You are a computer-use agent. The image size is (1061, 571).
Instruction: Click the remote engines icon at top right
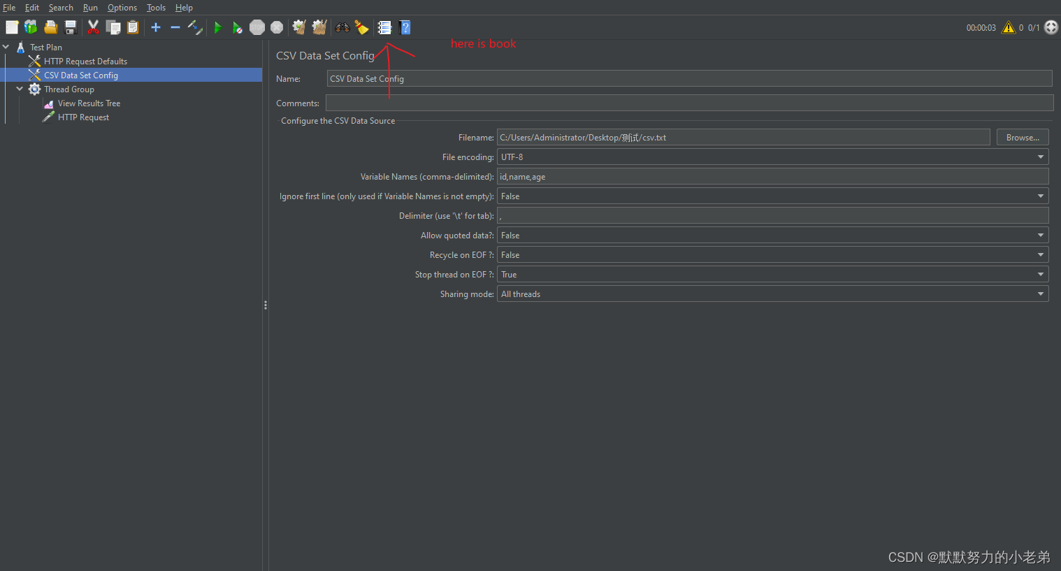[x=1051, y=27]
